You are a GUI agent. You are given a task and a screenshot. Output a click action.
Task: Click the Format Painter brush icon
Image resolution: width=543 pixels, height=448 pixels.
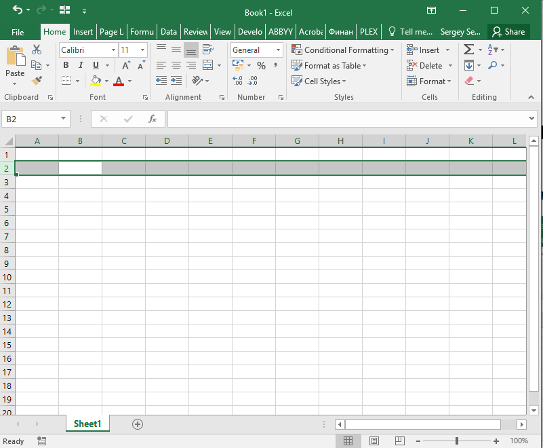[37, 81]
